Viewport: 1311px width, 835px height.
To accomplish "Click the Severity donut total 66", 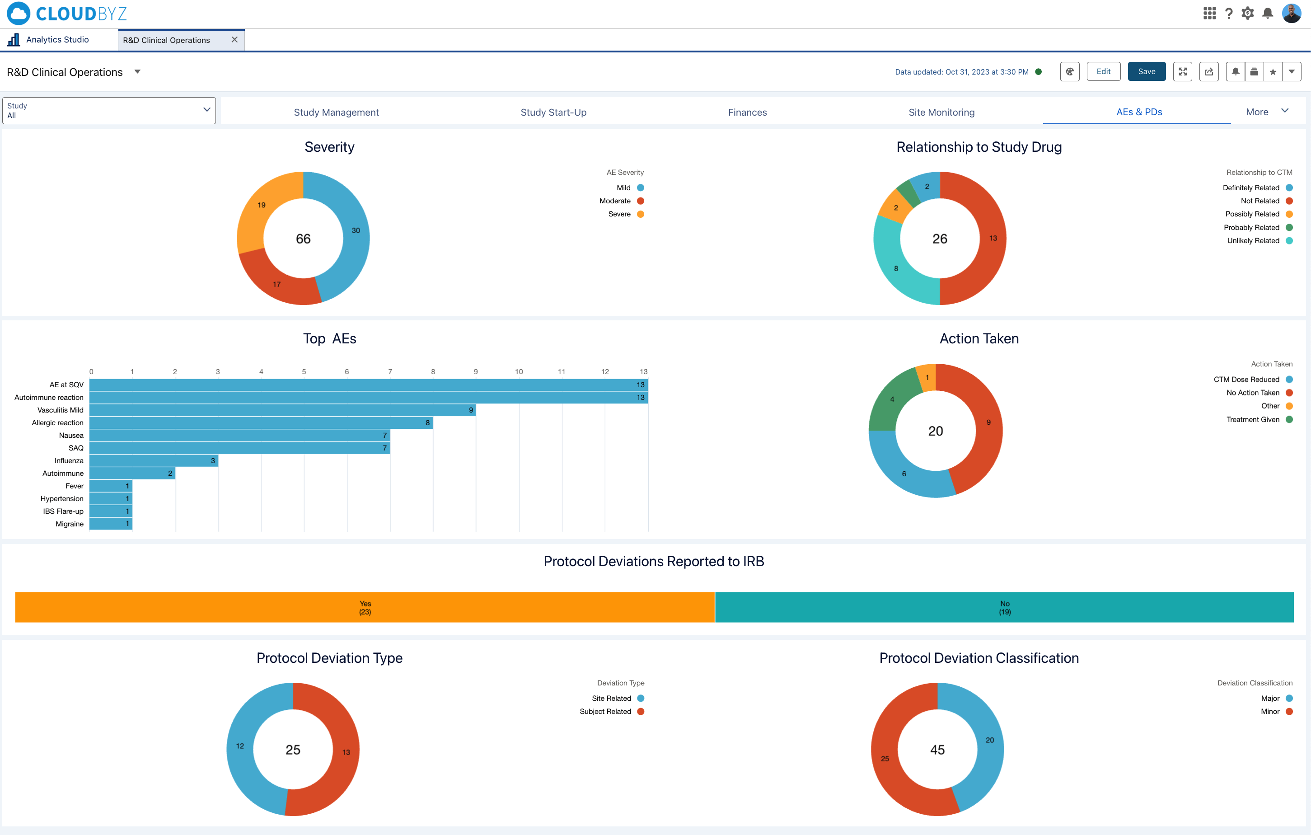I will point(303,239).
